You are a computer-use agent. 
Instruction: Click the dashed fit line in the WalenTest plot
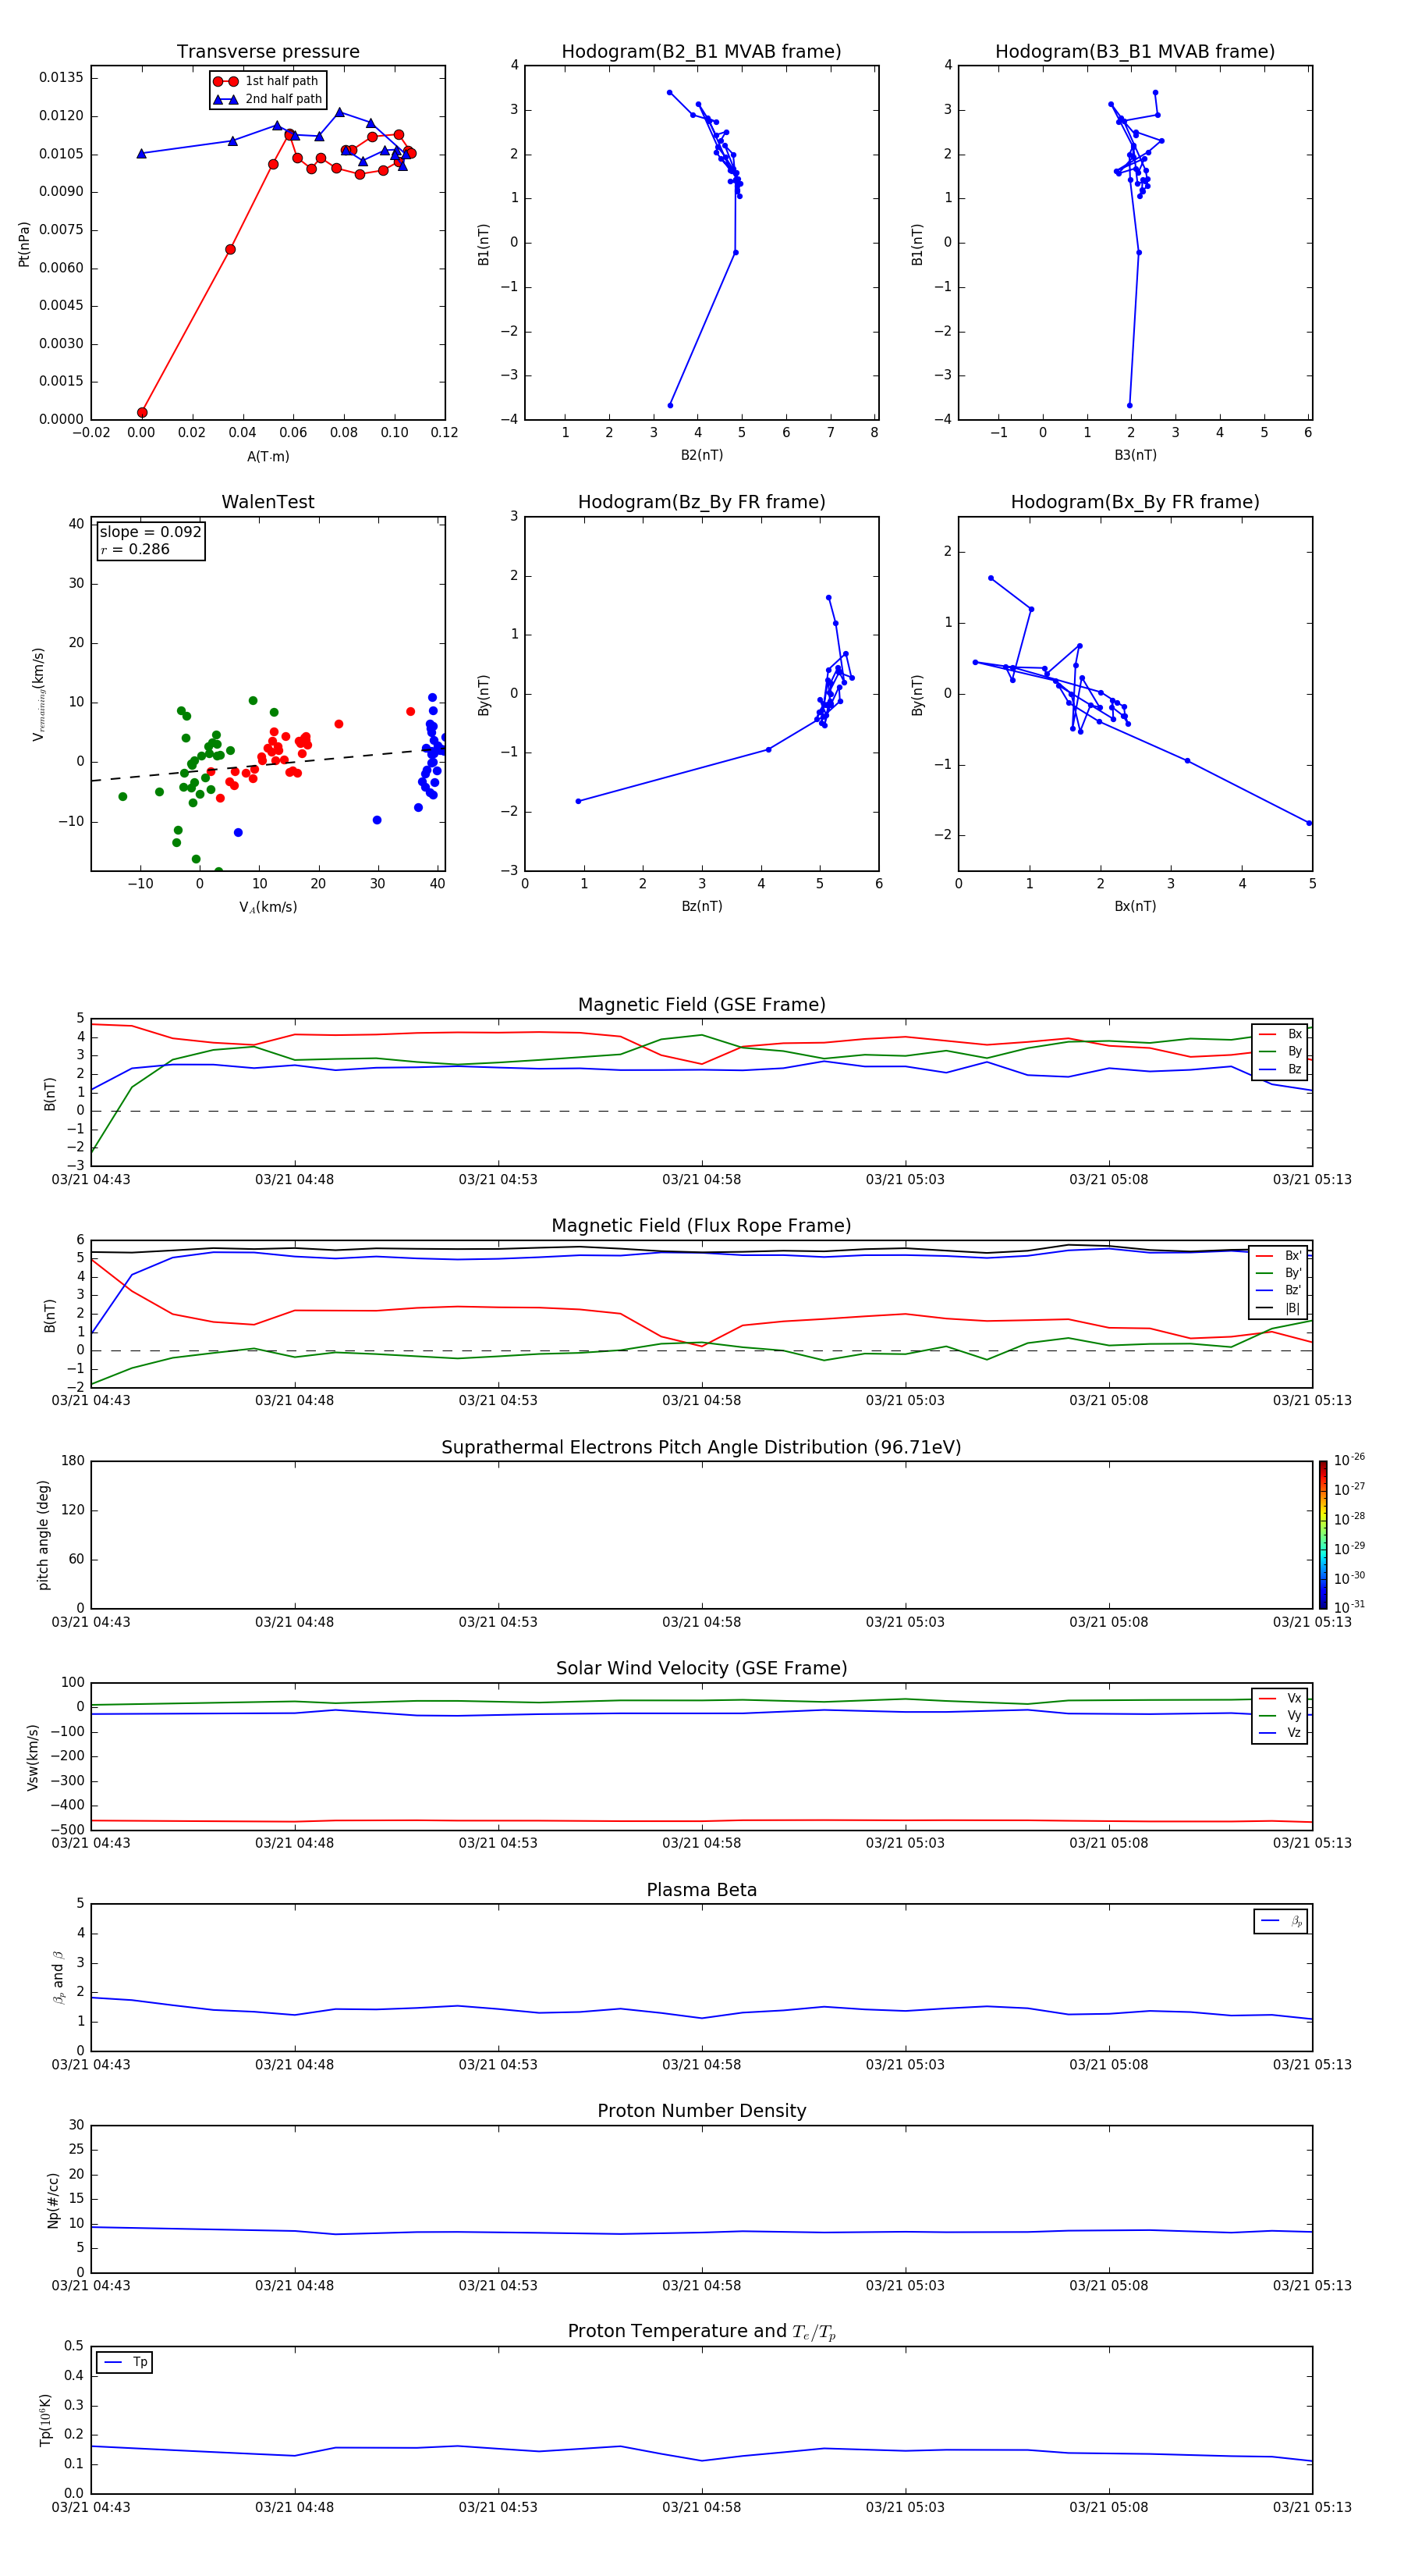coord(268,764)
